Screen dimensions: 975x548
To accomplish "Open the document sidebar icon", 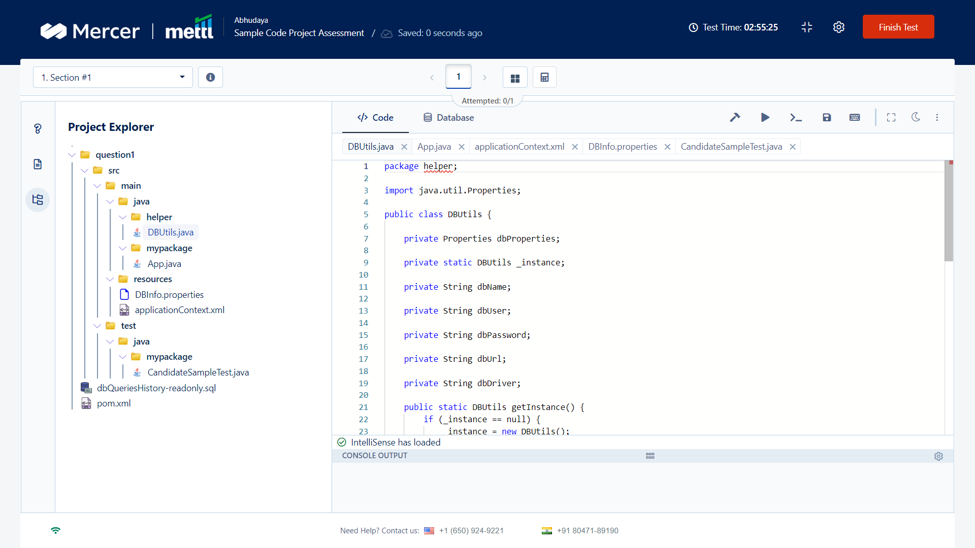I will (x=38, y=164).
